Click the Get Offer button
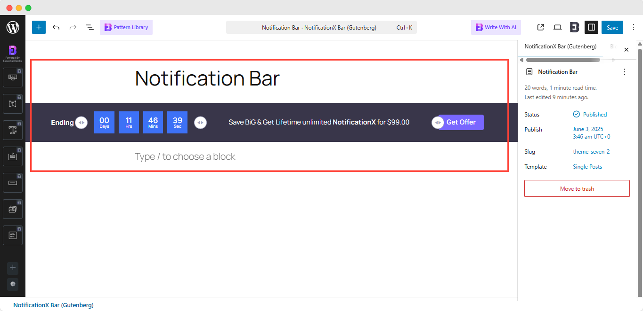 pos(461,122)
